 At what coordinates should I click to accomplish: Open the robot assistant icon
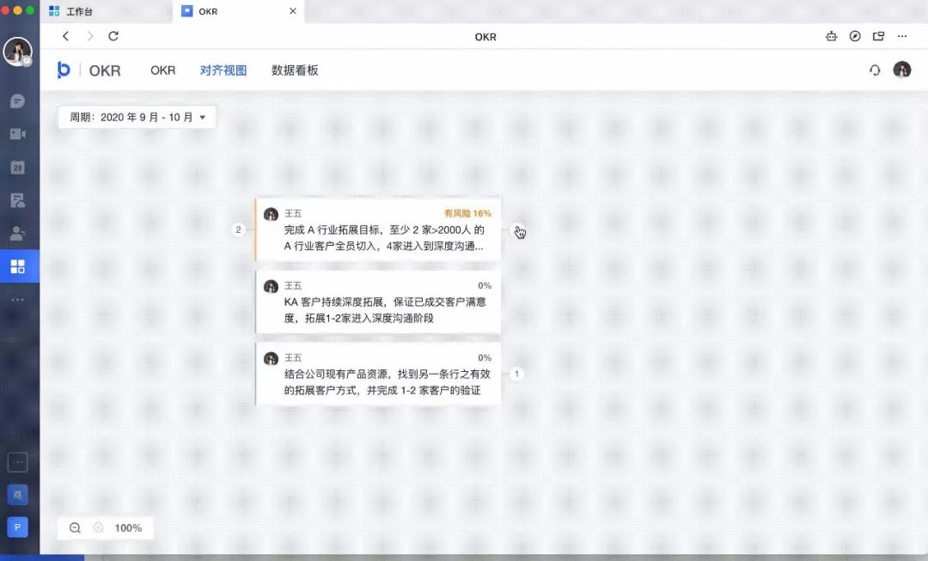[x=832, y=36]
